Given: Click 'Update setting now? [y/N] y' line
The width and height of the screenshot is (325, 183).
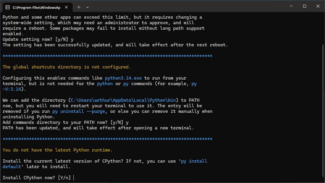Looking at the screenshot, I should pyautogui.click(x=38, y=39).
